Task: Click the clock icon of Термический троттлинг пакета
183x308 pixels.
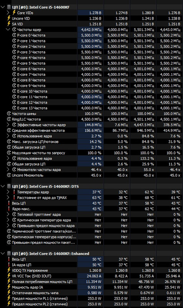Action: 9,231
